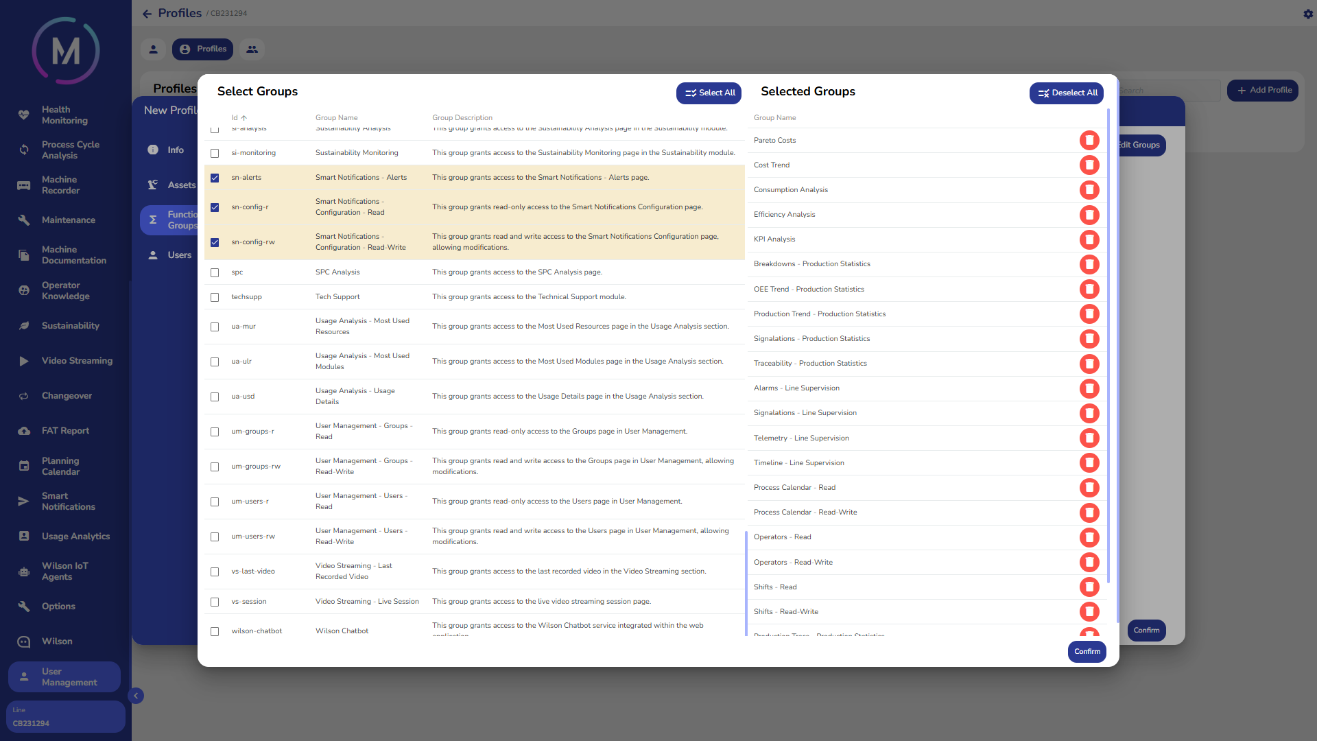The height and width of the screenshot is (741, 1317).
Task: Open the Line CB231294 selector
Action: (65, 717)
